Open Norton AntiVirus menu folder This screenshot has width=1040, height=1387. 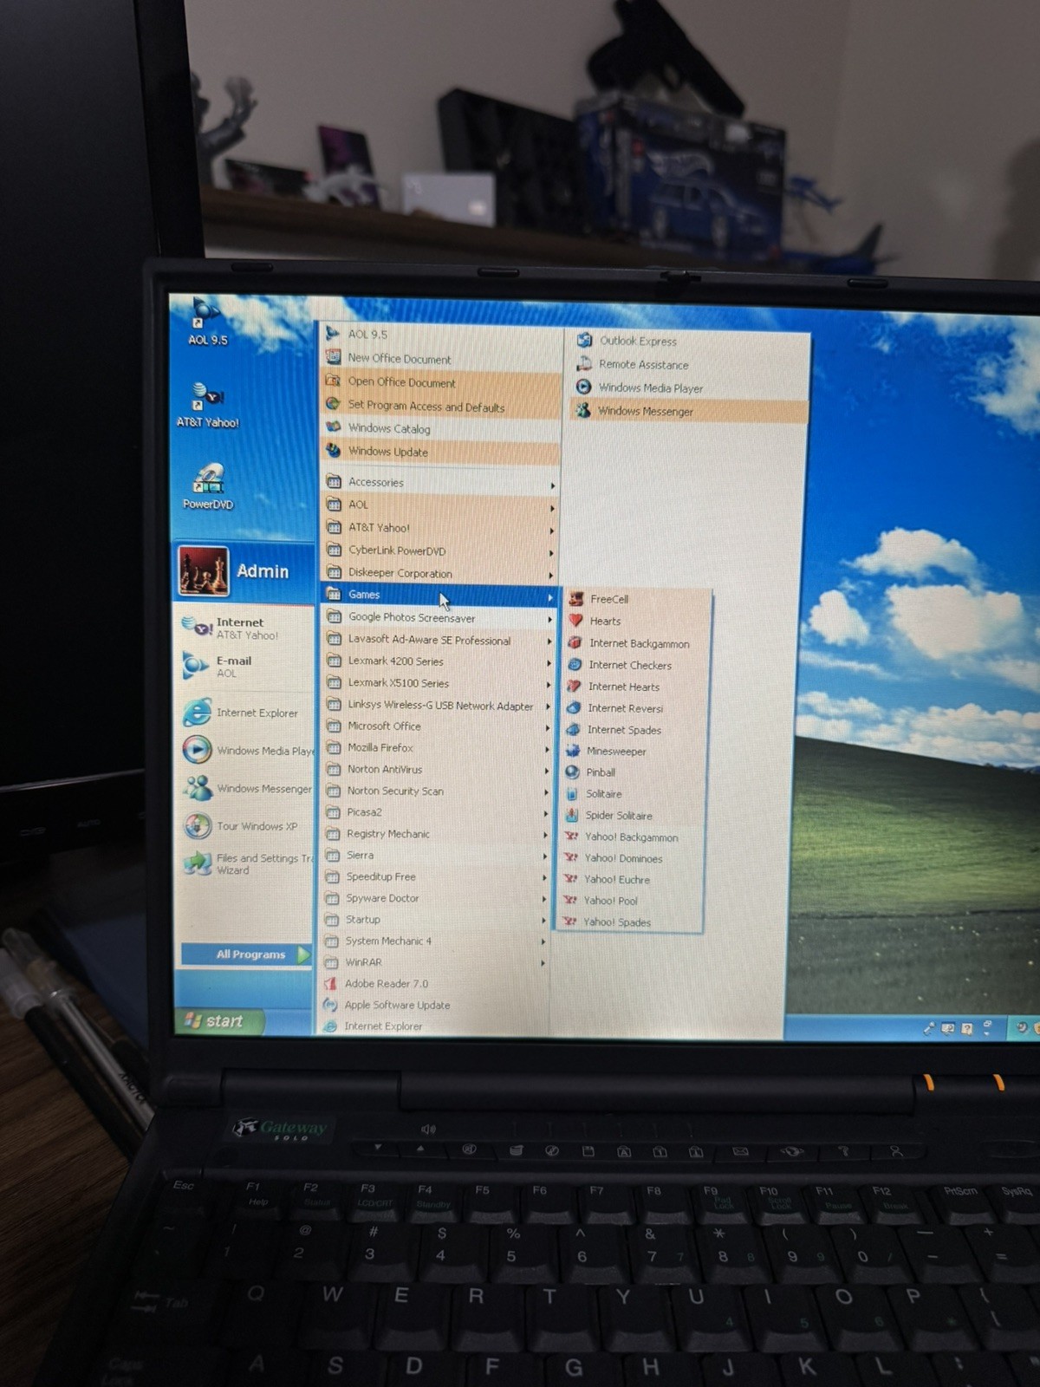437,770
